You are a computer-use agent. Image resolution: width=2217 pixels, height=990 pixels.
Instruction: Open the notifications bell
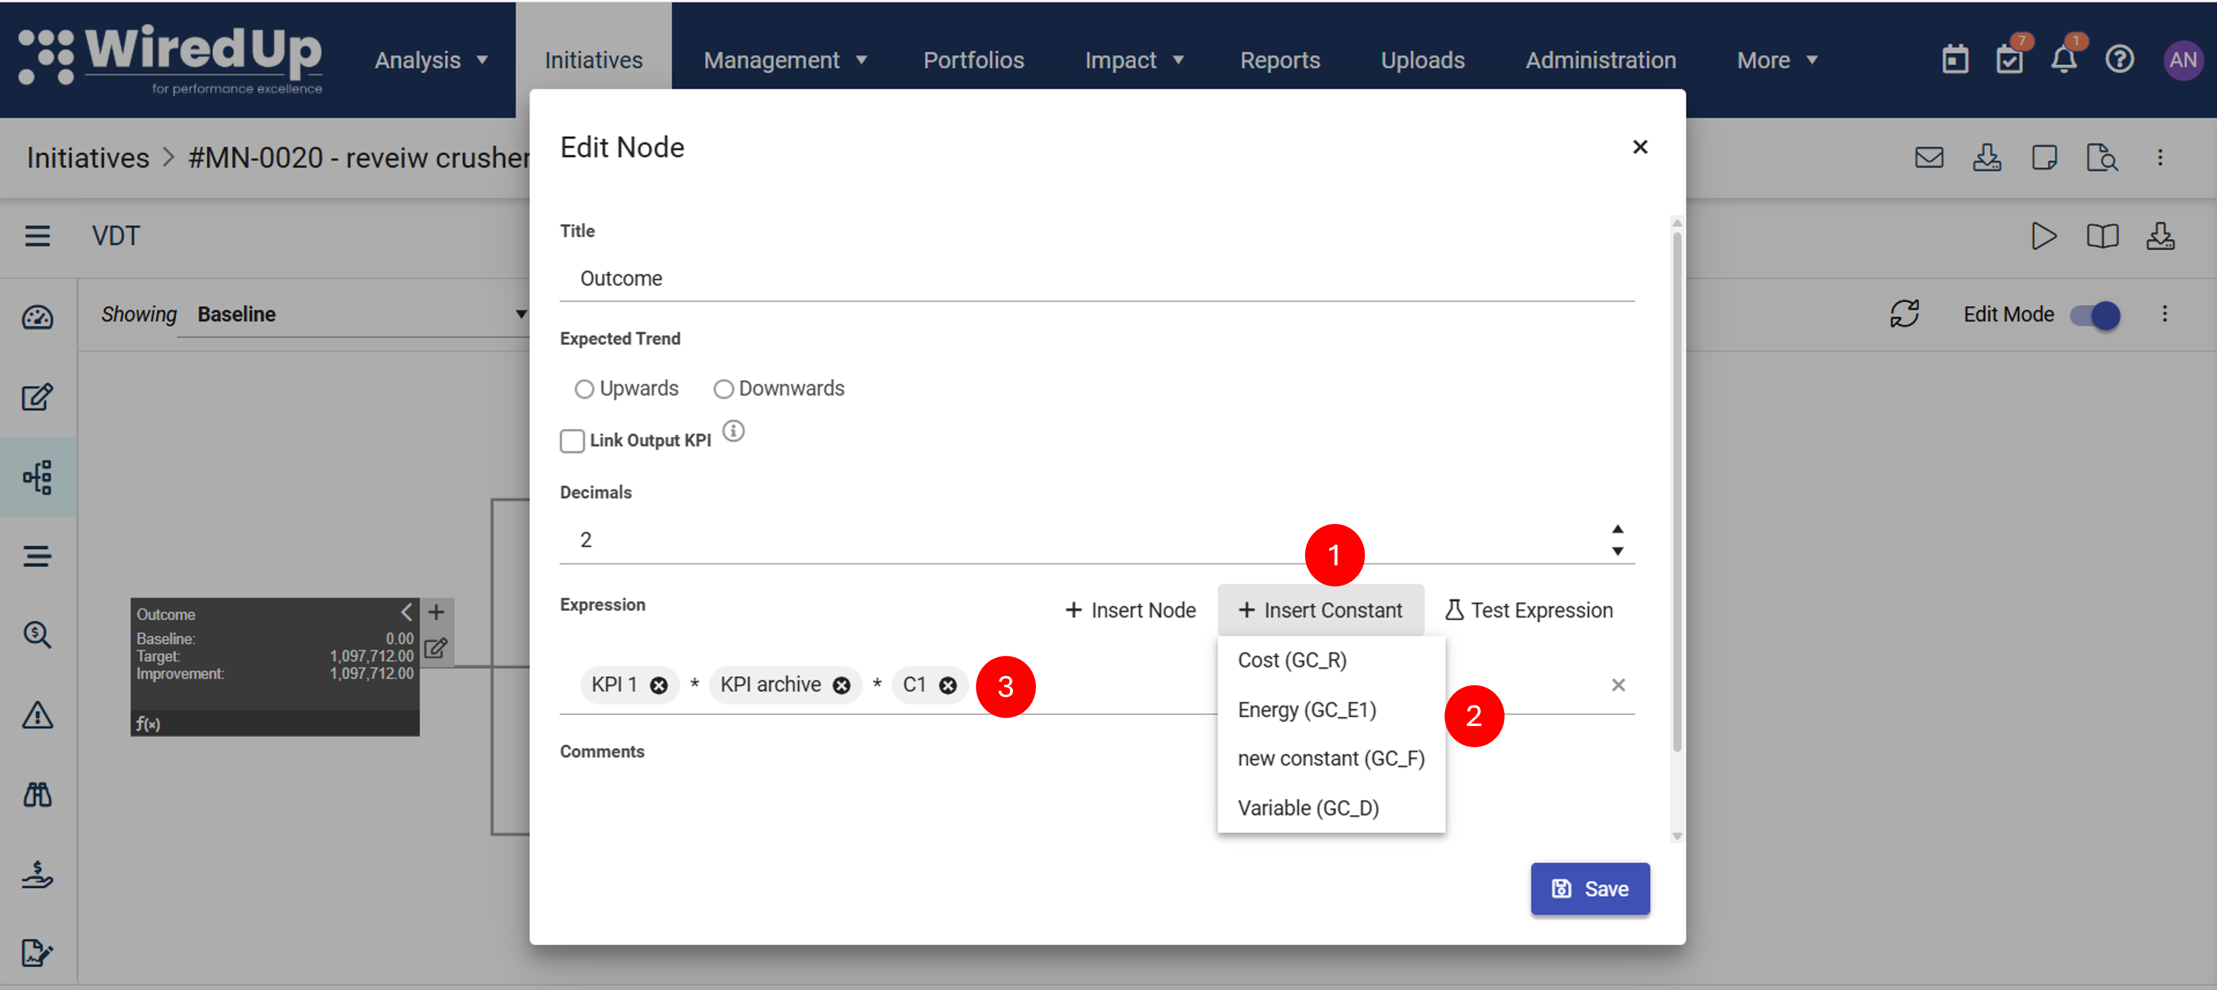pos(2065,58)
